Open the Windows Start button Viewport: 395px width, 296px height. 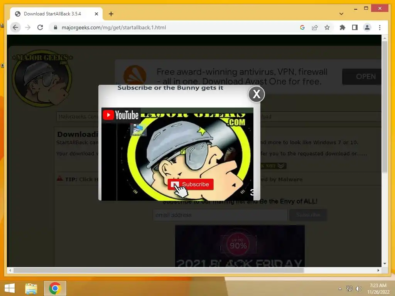[10, 288]
